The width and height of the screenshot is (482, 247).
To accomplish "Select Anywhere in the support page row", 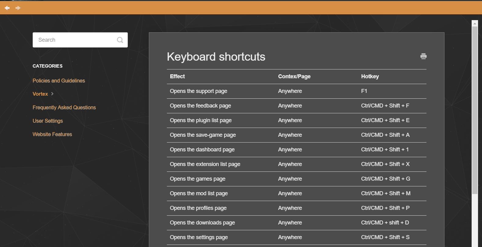I will pos(290,91).
